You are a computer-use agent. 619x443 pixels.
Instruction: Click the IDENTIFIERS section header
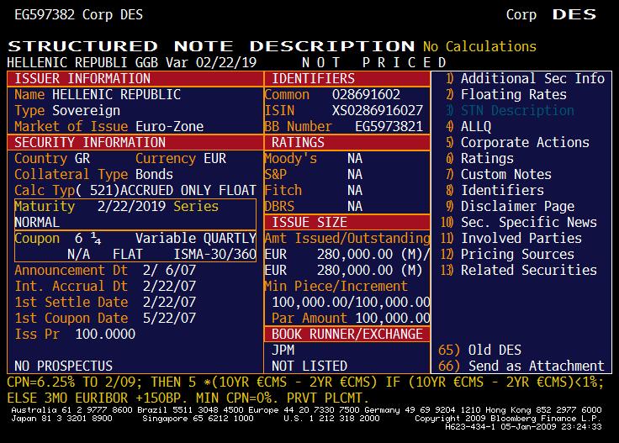click(x=347, y=78)
